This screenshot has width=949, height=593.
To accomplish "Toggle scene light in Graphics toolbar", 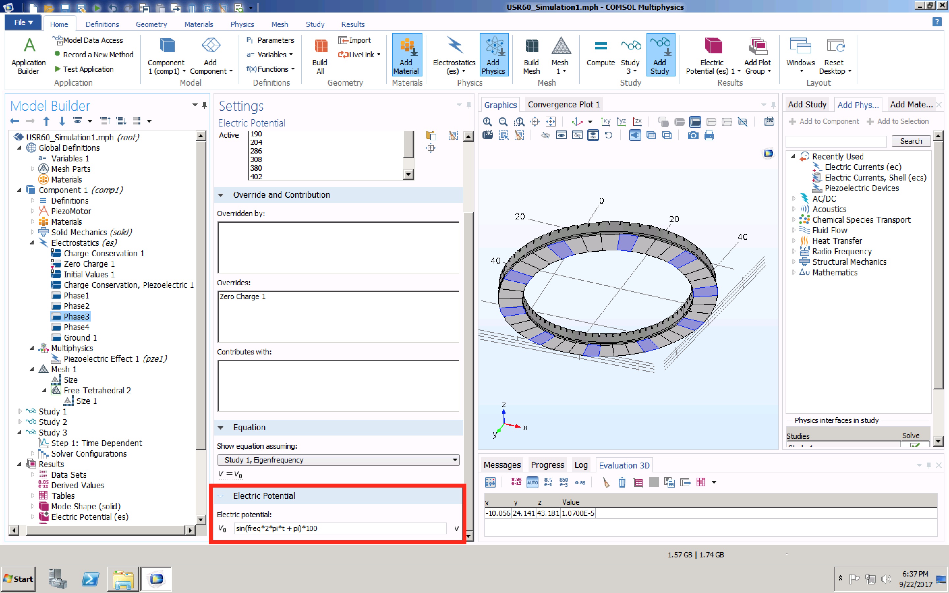I will [635, 136].
